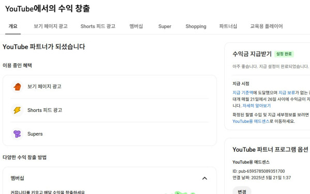The image size is (310, 194).
Task: Click the 변경 button under AdSense
Action: coord(242,191)
